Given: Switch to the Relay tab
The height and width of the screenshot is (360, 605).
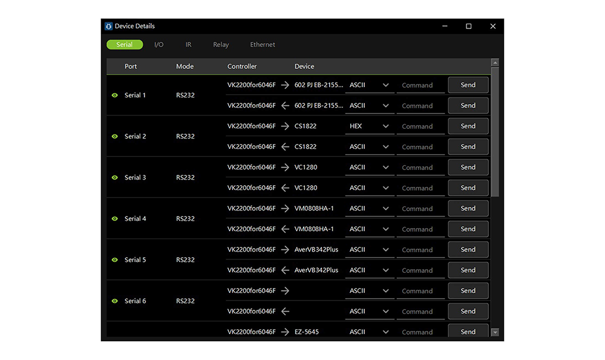Looking at the screenshot, I should coord(221,45).
